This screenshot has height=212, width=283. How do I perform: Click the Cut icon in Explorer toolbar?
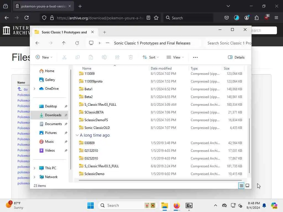64,57
